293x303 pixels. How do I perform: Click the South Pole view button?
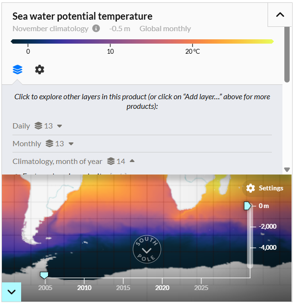click(x=147, y=249)
